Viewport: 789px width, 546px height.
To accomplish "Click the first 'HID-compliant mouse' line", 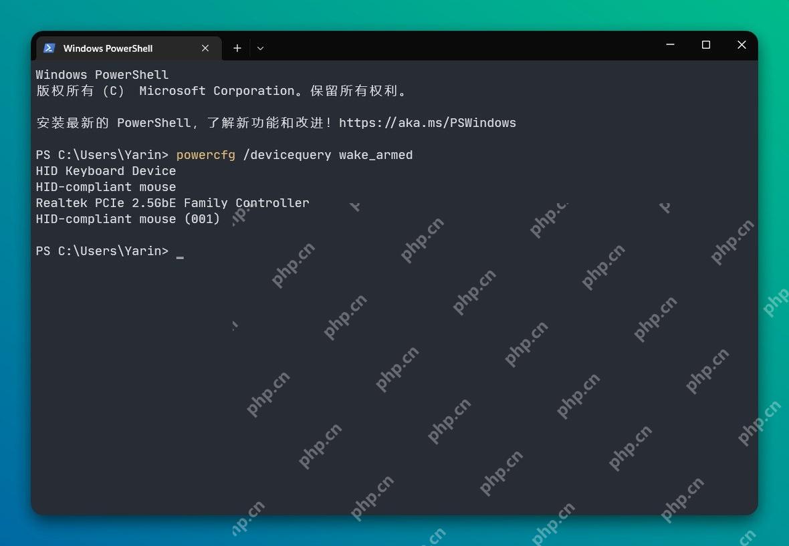I will (106, 187).
